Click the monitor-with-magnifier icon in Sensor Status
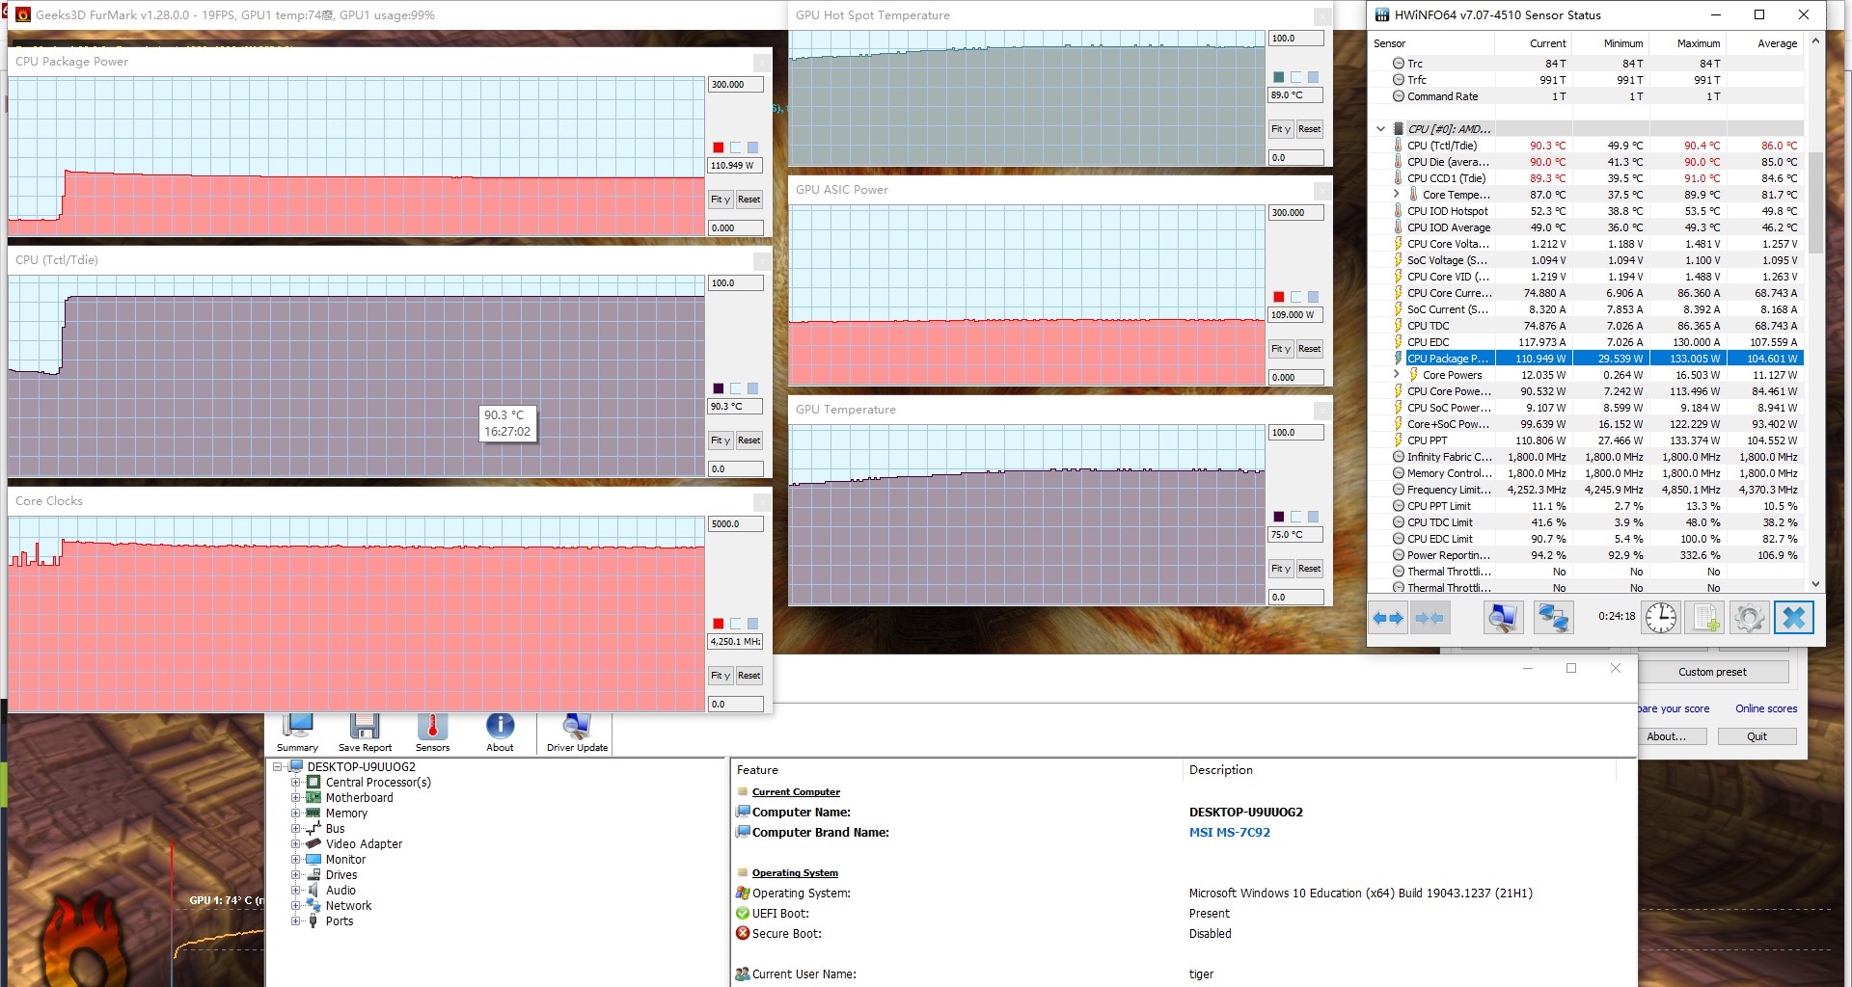This screenshot has width=1852, height=987. click(x=1503, y=618)
